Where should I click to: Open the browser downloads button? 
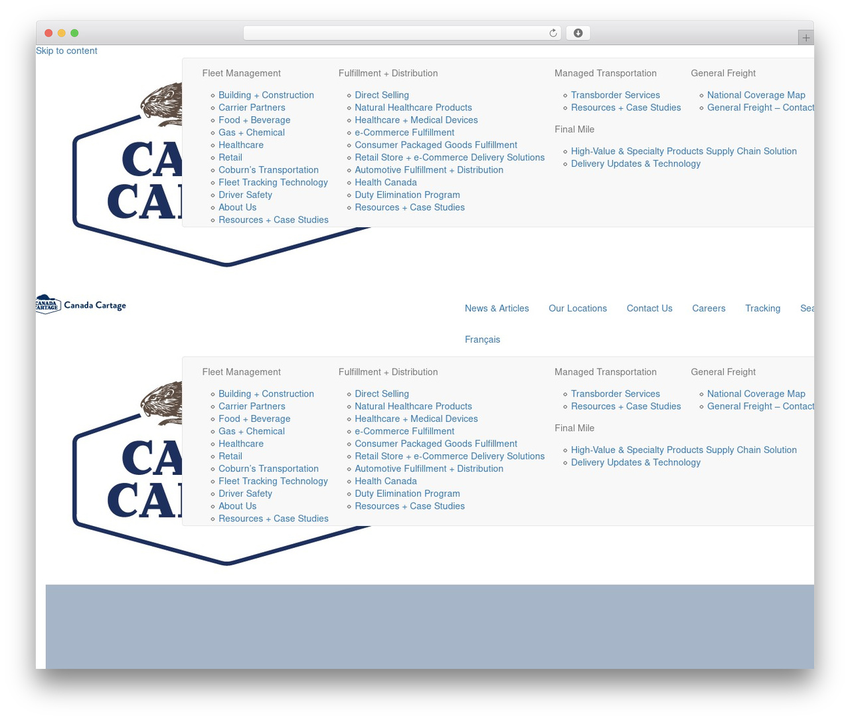[578, 33]
